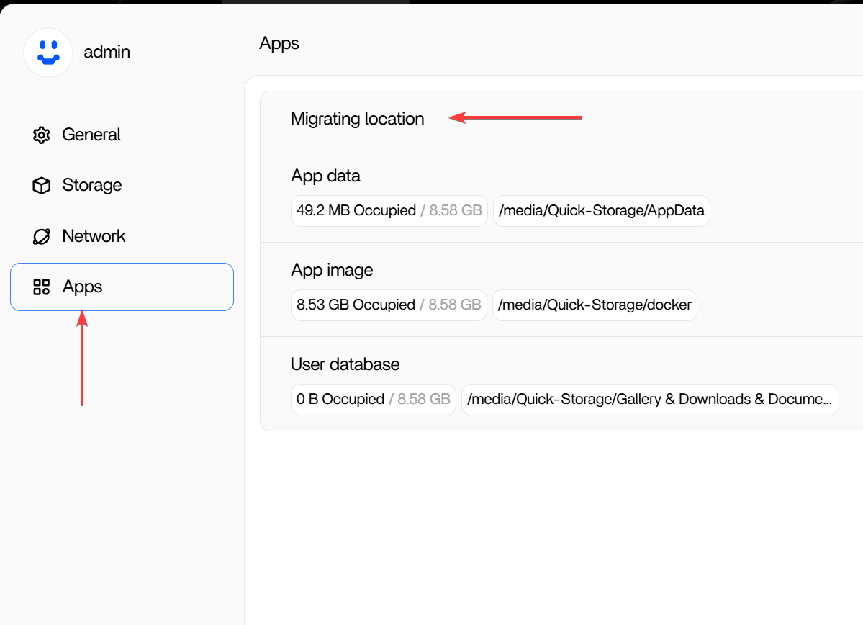Image resolution: width=863 pixels, height=625 pixels.
Task: Click the admin username text
Action: [x=107, y=52]
